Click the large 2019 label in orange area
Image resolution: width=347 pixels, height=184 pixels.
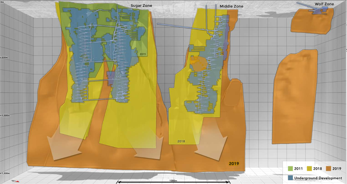[234, 164]
